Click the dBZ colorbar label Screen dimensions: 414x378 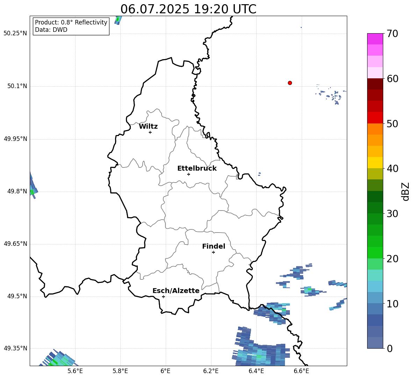[x=405, y=192]
